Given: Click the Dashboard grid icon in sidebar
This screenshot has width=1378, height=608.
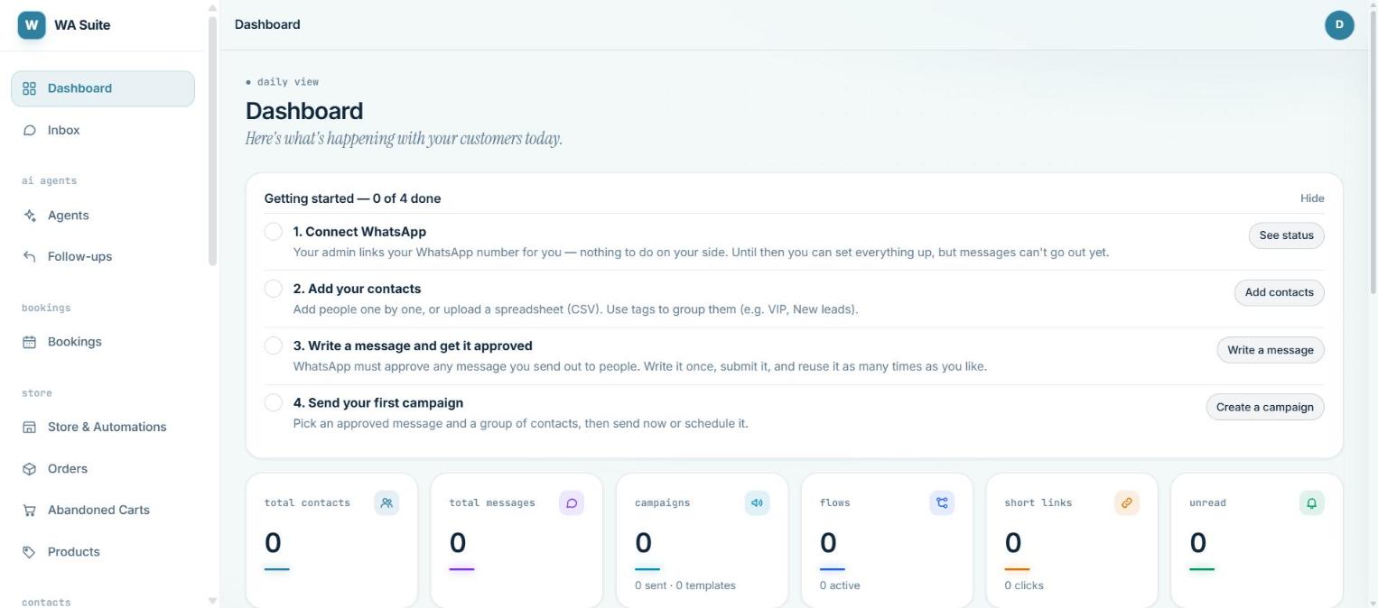Looking at the screenshot, I should pyautogui.click(x=29, y=88).
